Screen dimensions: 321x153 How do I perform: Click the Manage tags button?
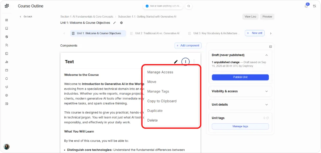[240, 126]
